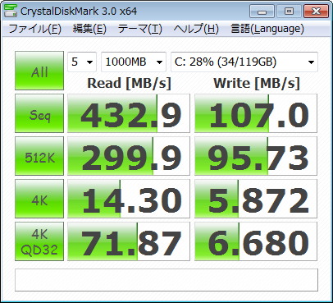Focus the empty comment field at bottom
The width and height of the screenshot is (333, 303).
coord(166,280)
